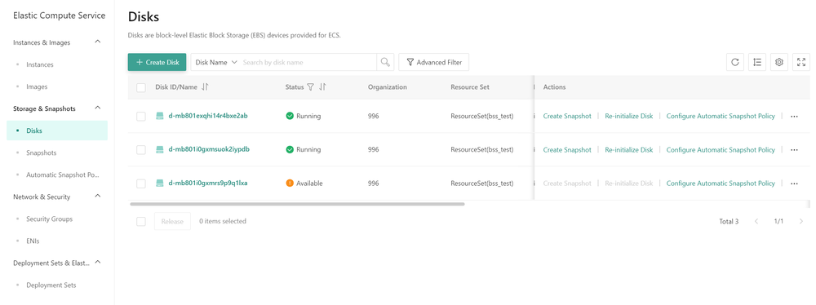
Task: Configure Automatic Snapshot Policy for d-mb801i0gxmsuok2iypdb
Action: pyautogui.click(x=721, y=150)
